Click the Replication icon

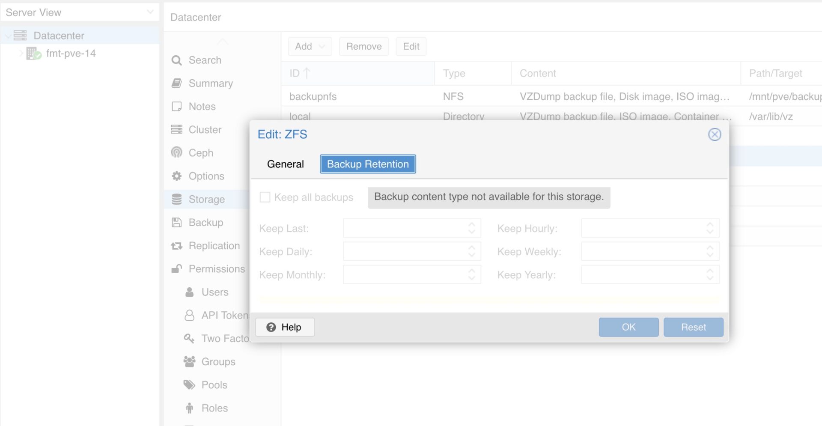(x=176, y=245)
